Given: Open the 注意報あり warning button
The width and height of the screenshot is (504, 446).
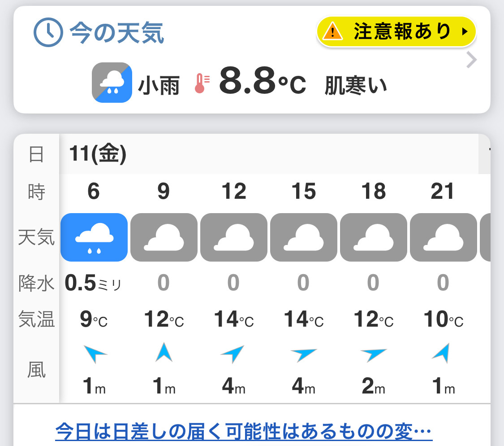Looking at the screenshot, I should click(396, 31).
